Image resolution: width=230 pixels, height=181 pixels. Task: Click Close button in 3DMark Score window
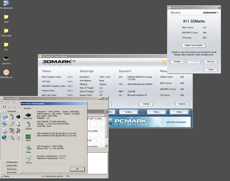point(211,69)
